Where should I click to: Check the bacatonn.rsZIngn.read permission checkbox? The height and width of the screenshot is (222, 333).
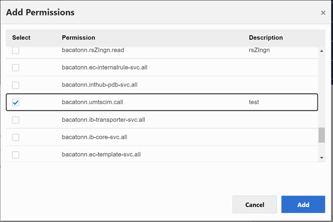pyautogui.click(x=15, y=50)
